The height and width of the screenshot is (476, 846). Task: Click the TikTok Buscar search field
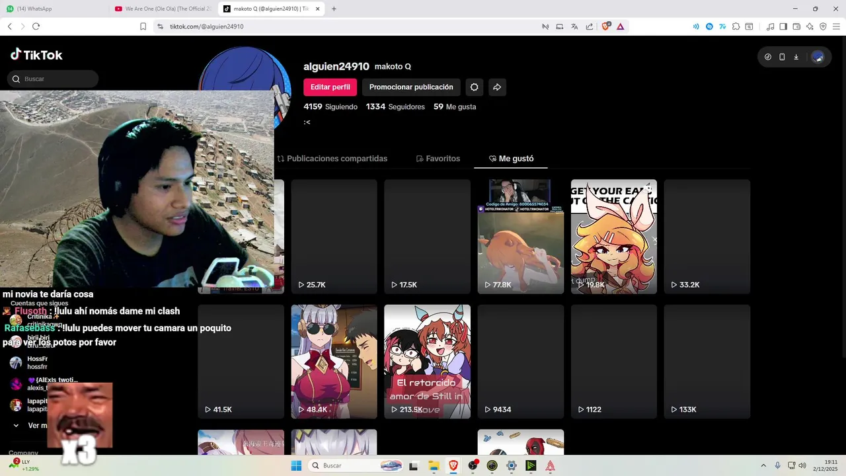click(x=53, y=79)
